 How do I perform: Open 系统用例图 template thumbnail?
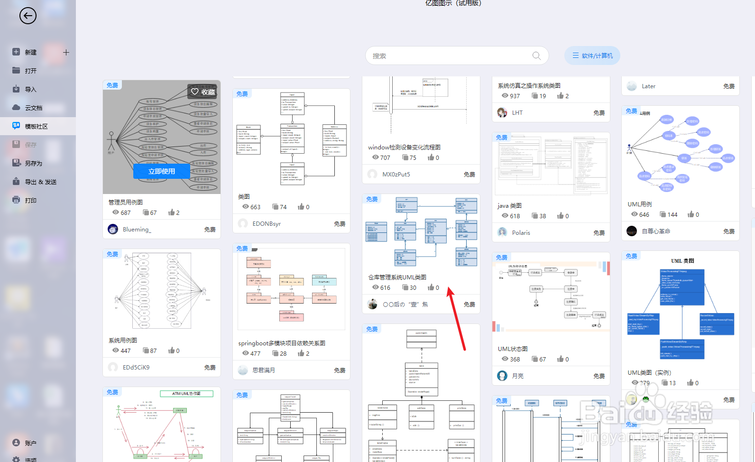pyautogui.click(x=162, y=290)
